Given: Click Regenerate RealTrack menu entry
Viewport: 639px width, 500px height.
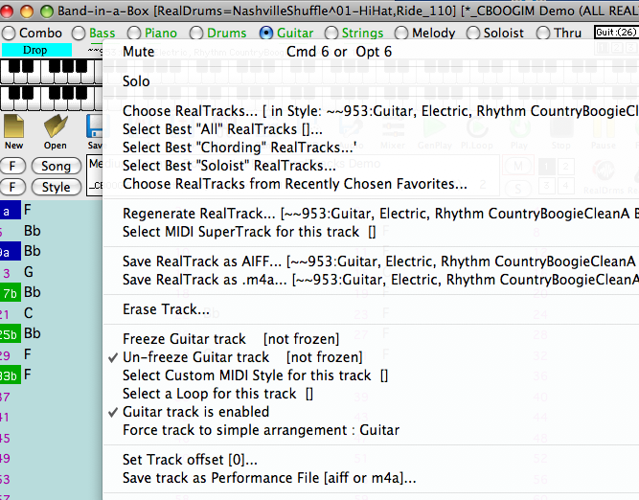Looking at the screenshot, I should [x=371, y=214].
